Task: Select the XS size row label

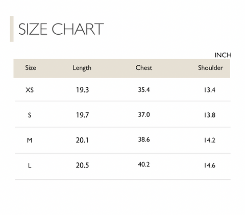Action: pyautogui.click(x=30, y=90)
